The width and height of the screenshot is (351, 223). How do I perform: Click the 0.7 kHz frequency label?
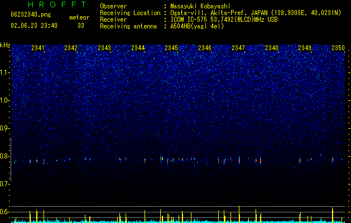4,184
